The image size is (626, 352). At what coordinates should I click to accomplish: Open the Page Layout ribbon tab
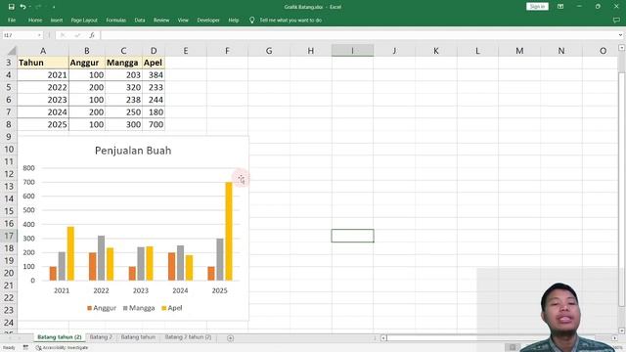pyautogui.click(x=84, y=20)
